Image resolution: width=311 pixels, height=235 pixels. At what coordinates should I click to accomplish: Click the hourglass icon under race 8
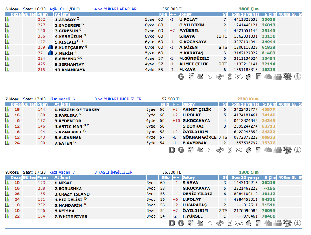coord(230,223)
